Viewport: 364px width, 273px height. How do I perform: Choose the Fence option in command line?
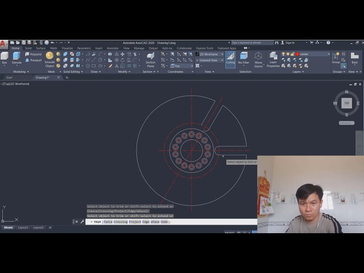(108, 222)
